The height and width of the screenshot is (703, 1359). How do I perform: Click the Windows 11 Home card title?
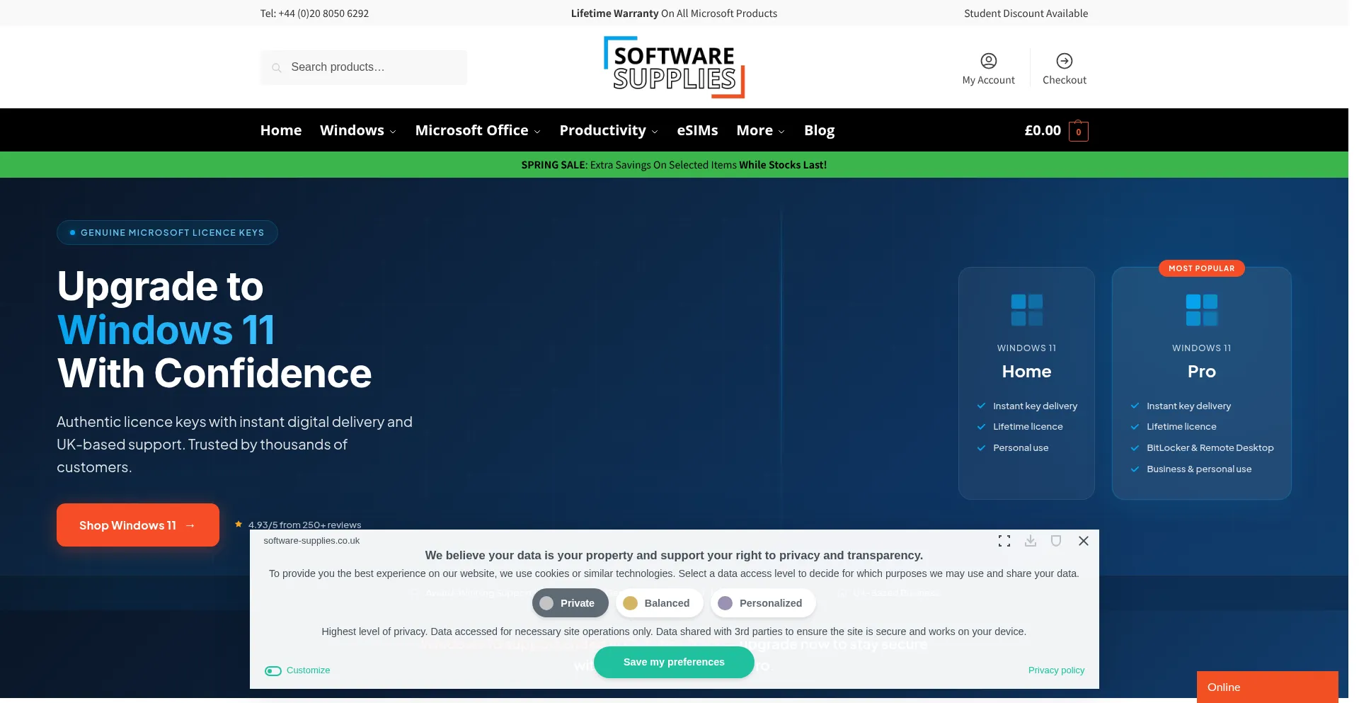click(x=1026, y=372)
